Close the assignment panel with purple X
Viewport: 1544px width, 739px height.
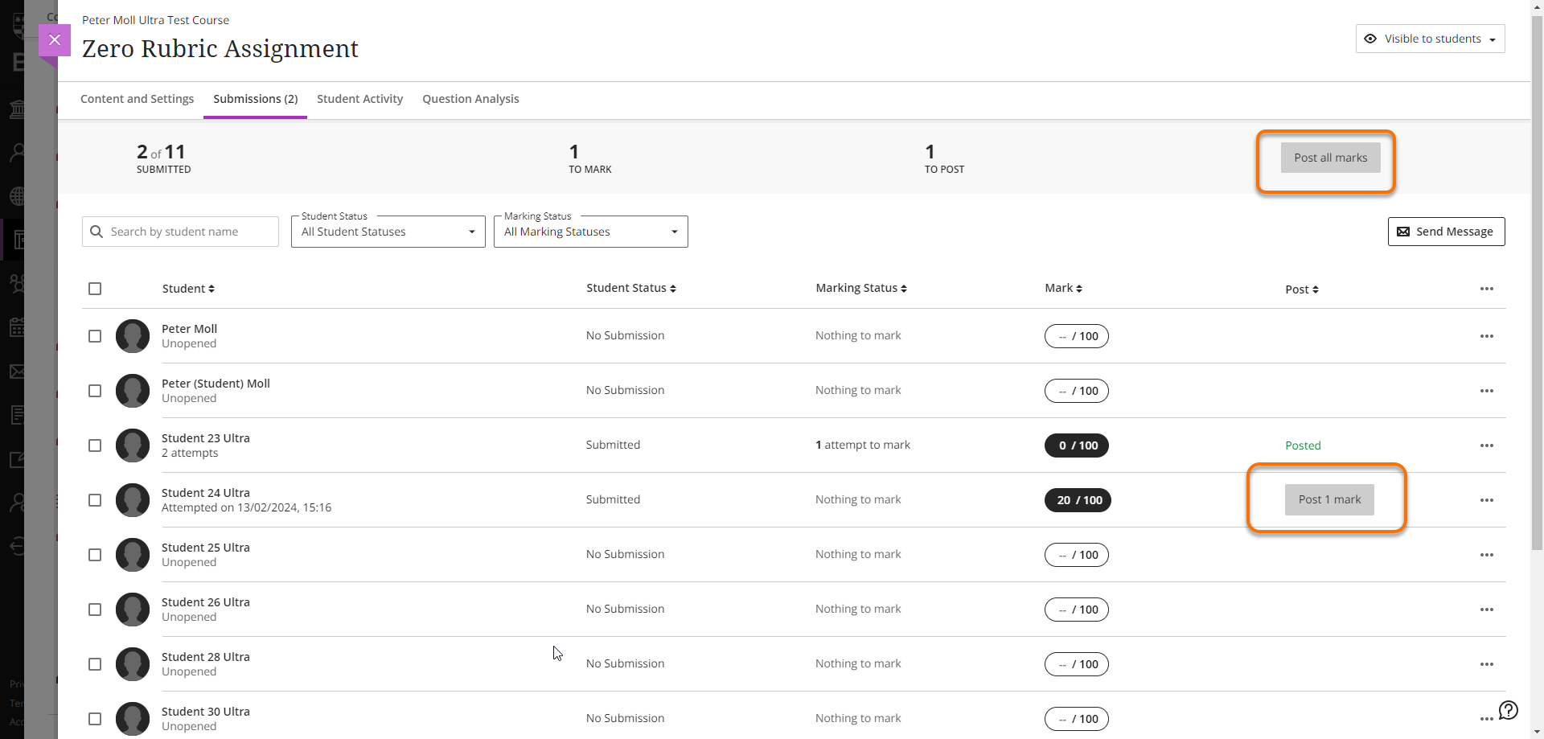tap(55, 39)
